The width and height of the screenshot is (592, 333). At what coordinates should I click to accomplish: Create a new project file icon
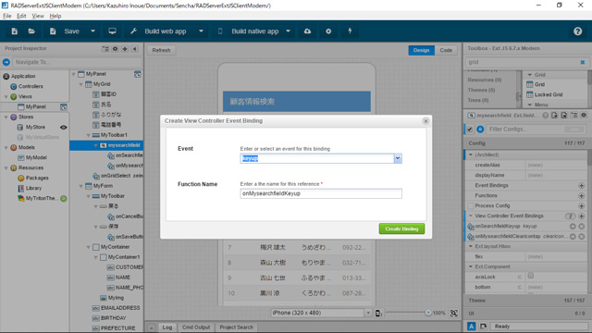[x=15, y=31]
